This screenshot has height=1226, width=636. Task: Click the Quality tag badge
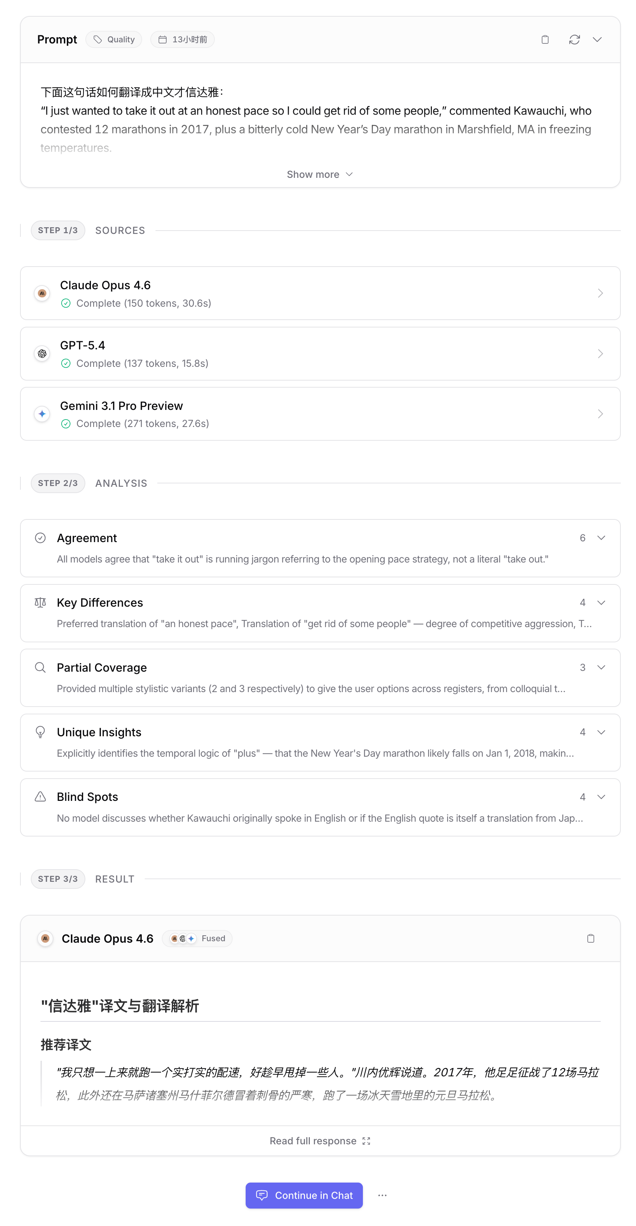pos(114,39)
